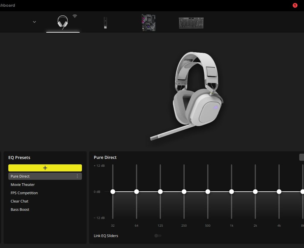
Task: Add a new EQ preset with yellow plus button
Action: pyautogui.click(x=45, y=168)
